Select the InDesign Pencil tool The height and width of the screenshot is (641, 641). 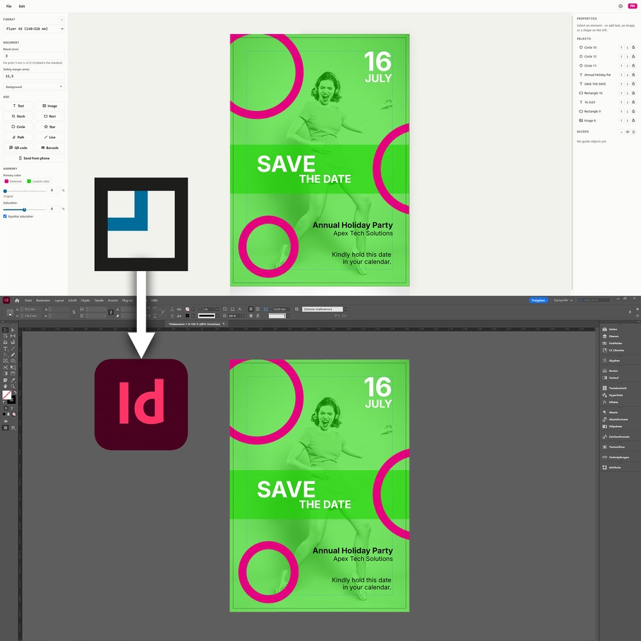(x=13, y=355)
